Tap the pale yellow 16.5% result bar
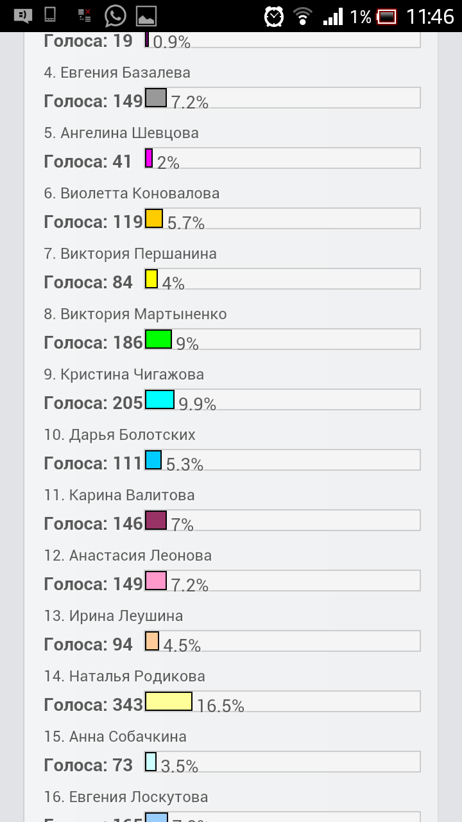This screenshot has width=462, height=822. [x=169, y=701]
